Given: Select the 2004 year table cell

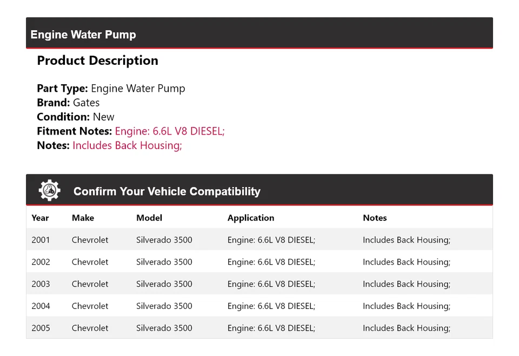Looking at the screenshot, I should click(x=41, y=306).
